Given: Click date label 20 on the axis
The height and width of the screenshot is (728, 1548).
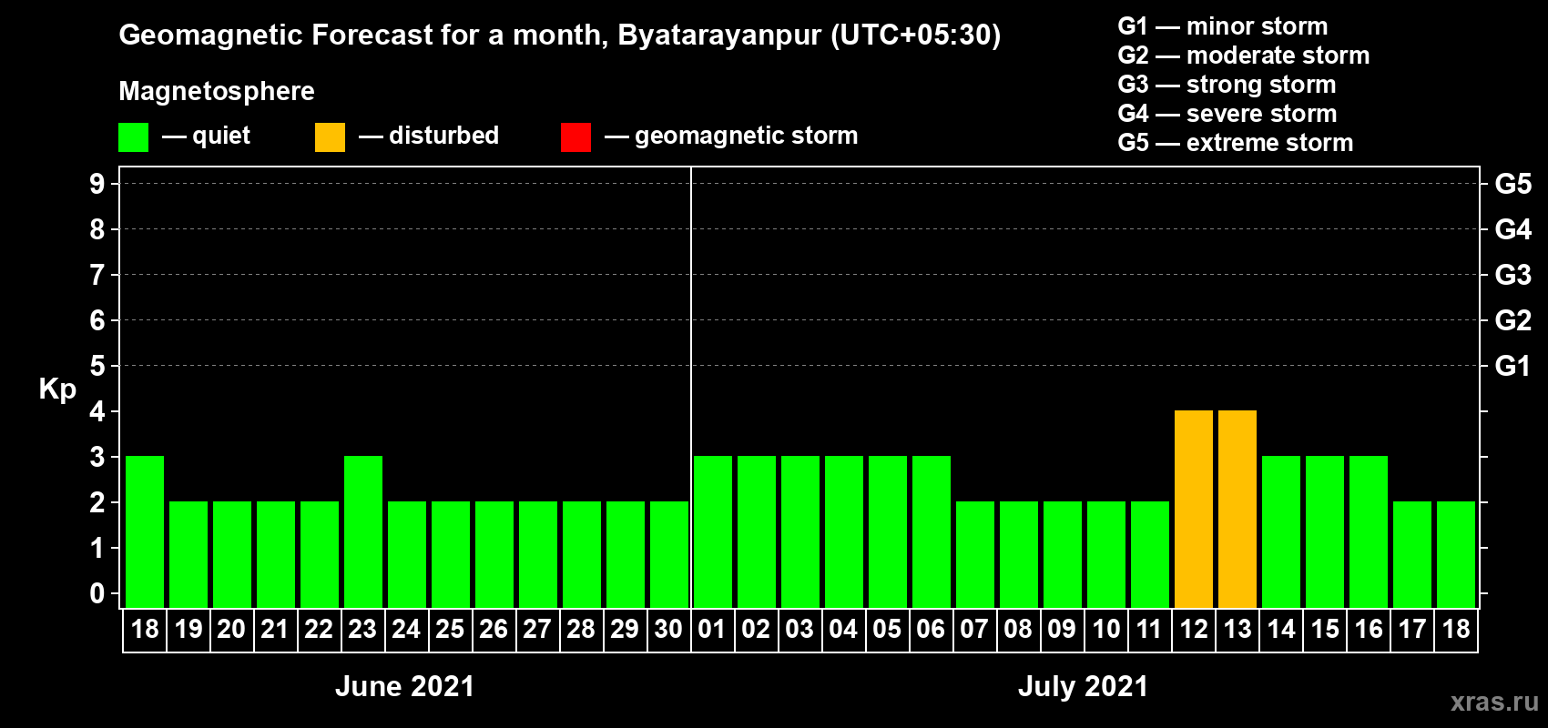Looking at the screenshot, I should [231, 630].
